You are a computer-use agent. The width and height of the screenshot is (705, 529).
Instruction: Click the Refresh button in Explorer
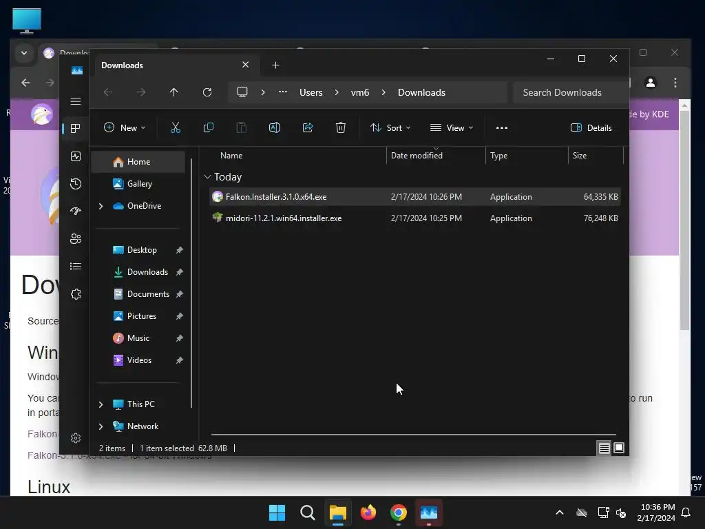(x=207, y=92)
